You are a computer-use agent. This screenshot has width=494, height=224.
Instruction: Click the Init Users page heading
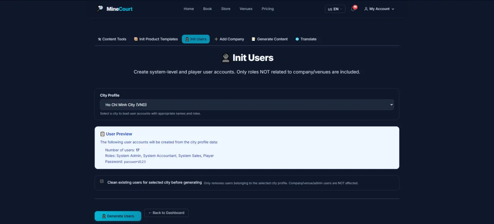[x=247, y=58]
